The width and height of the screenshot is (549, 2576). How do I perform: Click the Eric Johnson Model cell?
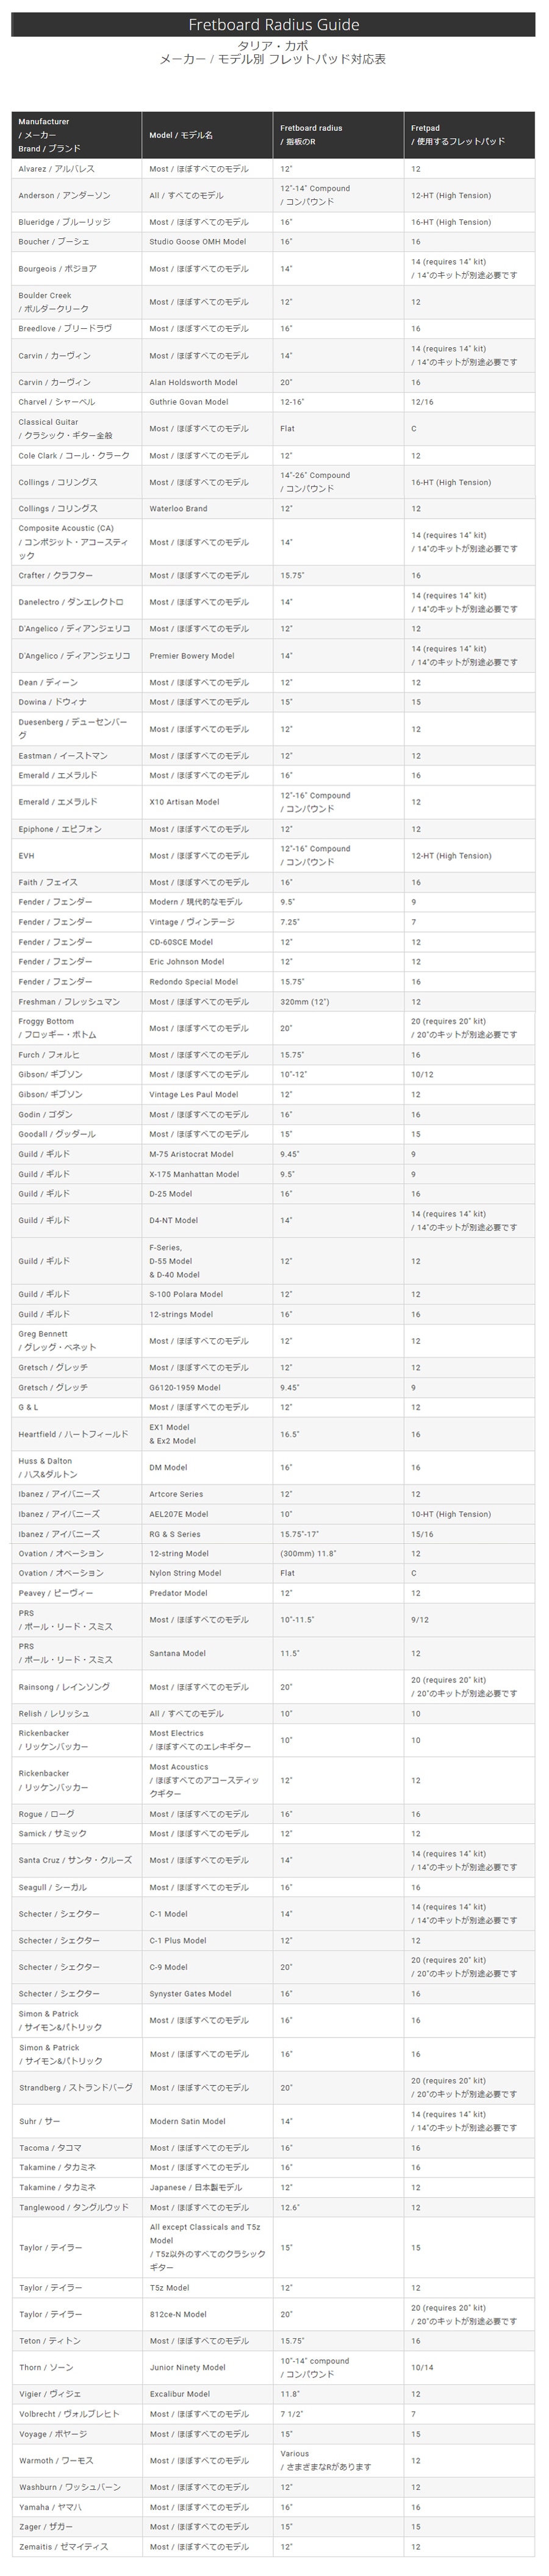[x=207, y=962]
